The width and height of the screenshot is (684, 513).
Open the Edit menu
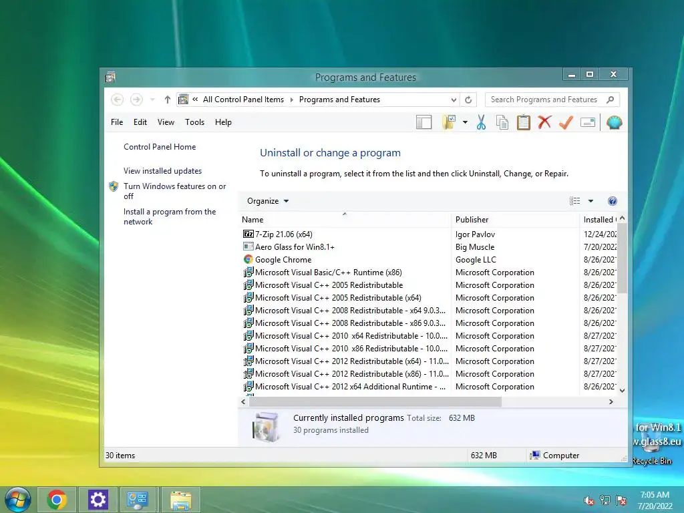pos(140,122)
